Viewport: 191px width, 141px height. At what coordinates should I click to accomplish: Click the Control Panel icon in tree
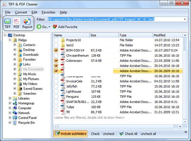[x=15, y=118]
